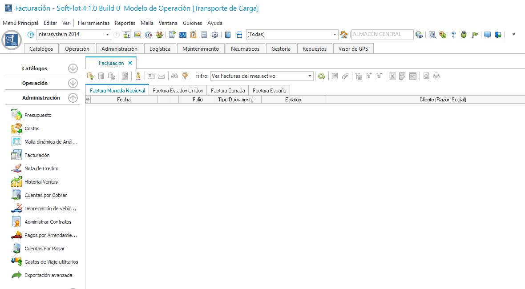Open Historial Ventas from sidebar
The image size is (525, 289).
41,182
